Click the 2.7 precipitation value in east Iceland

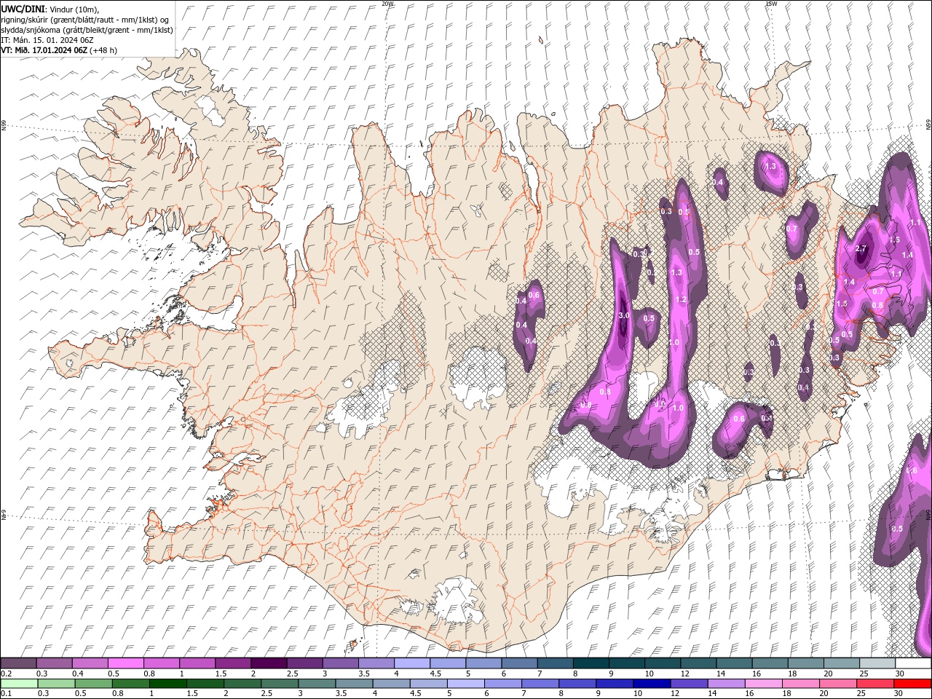tap(861, 249)
